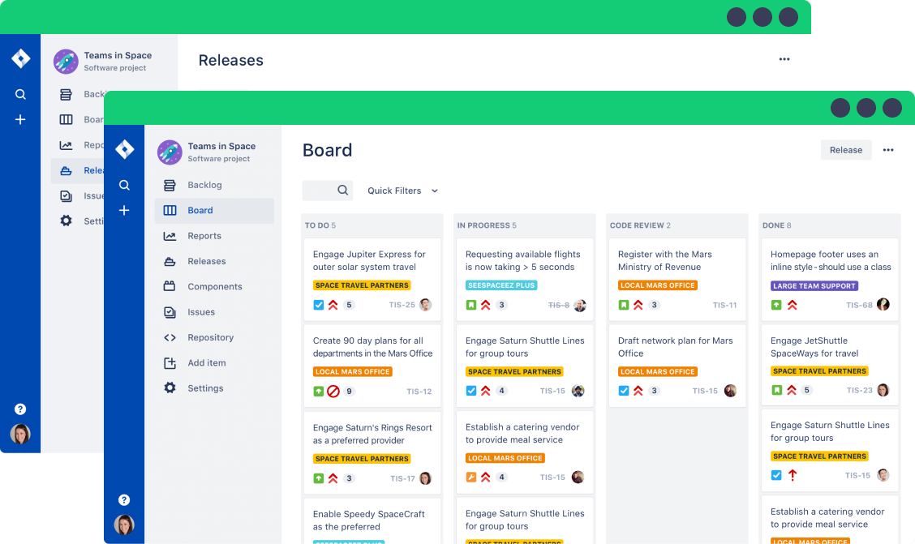Image resolution: width=915 pixels, height=544 pixels.
Task: Expand the Quick Filters dropdown
Action: pyautogui.click(x=402, y=191)
